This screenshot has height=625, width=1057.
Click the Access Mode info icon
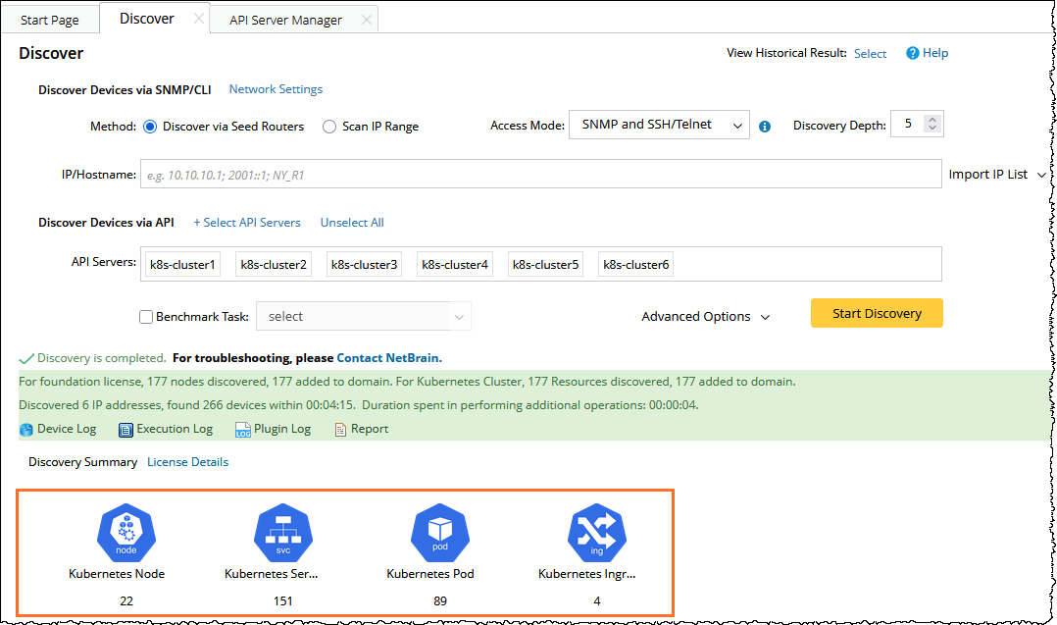point(765,127)
